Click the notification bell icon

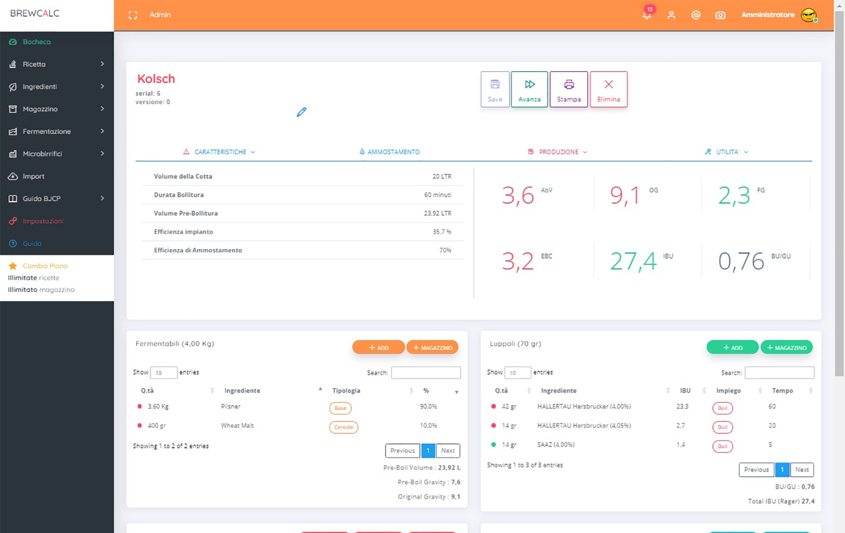(x=647, y=15)
